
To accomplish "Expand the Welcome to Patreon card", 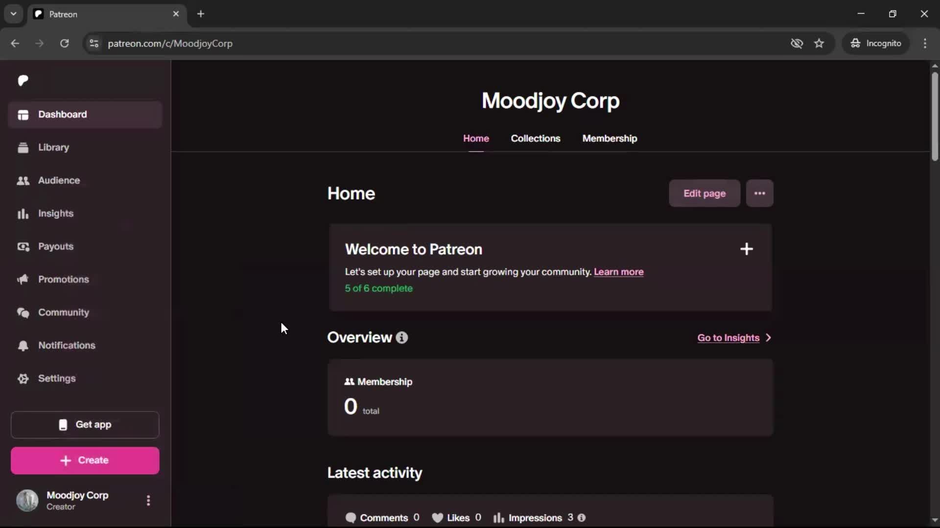I will pos(747,249).
